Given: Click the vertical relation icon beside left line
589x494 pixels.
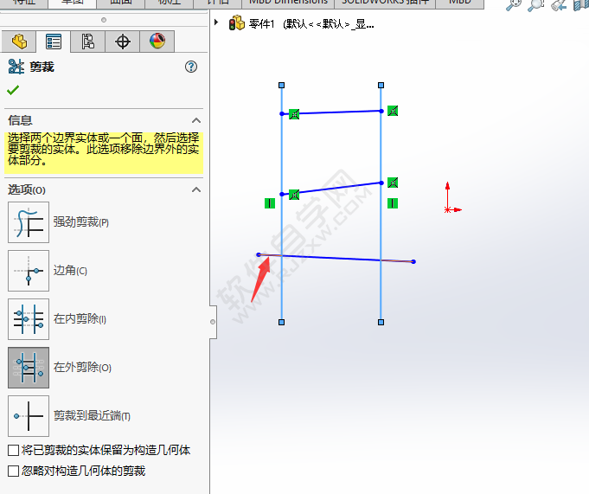Looking at the screenshot, I should tap(270, 203).
